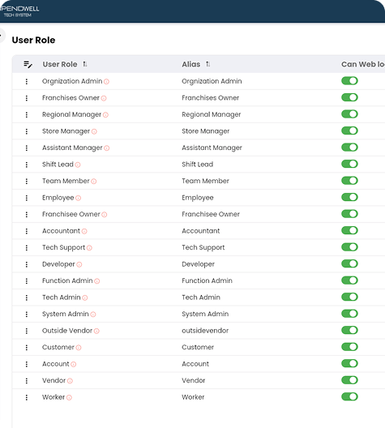Click the User Role page title
Image resolution: width=385 pixels, height=428 pixels.
point(33,41)
